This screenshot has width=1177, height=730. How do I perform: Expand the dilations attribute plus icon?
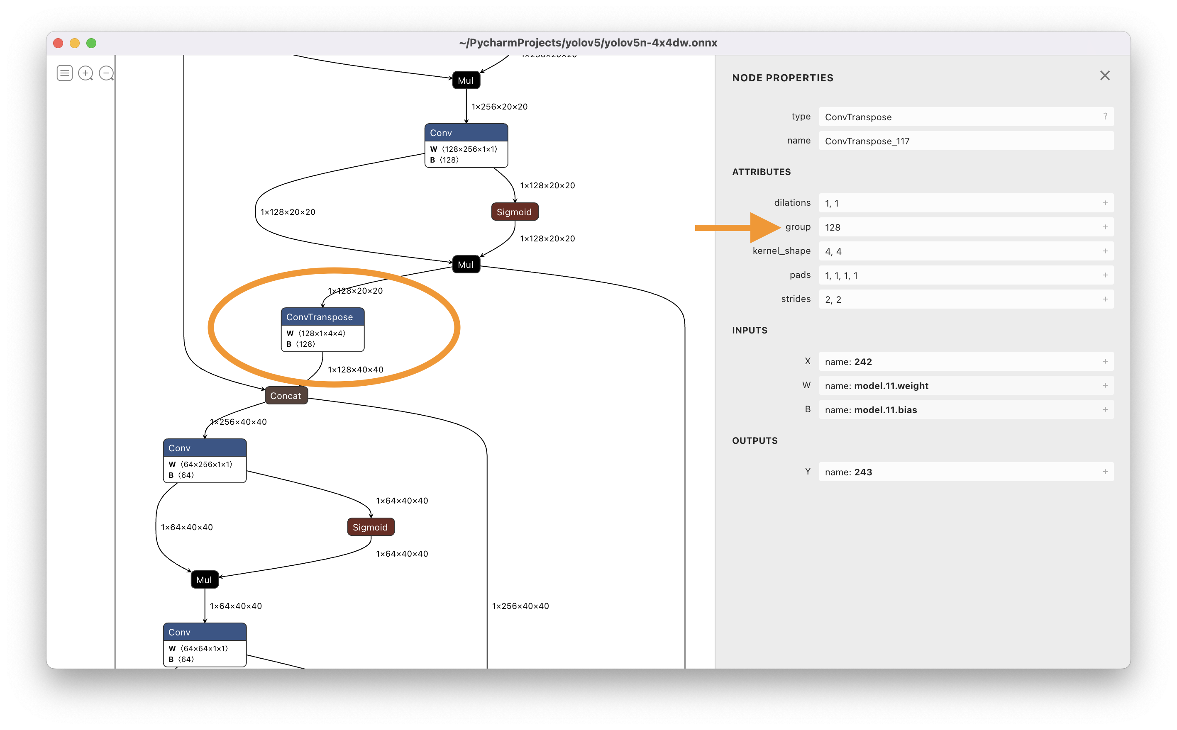pos(1104,203)
